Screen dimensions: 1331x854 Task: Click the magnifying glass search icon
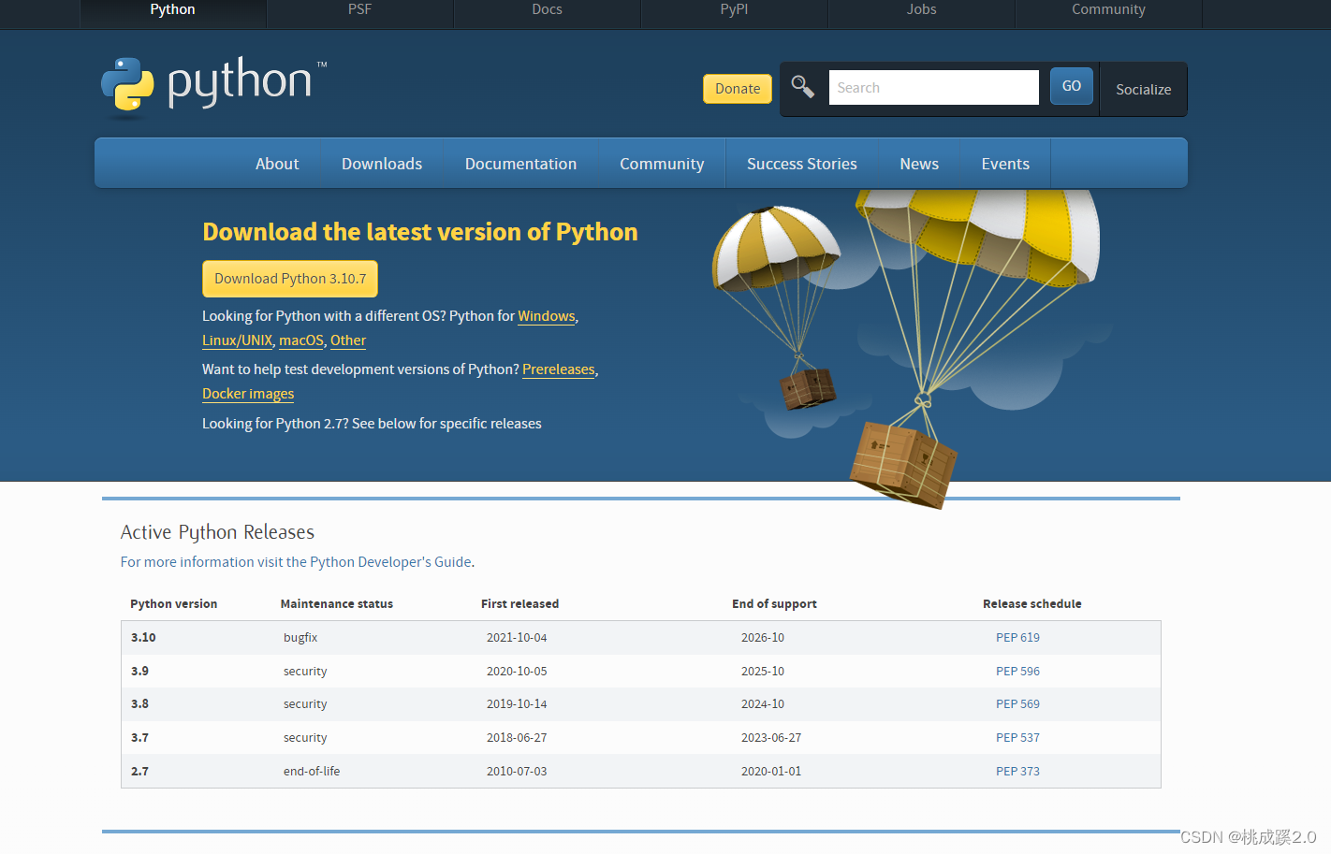click(803, 87)
